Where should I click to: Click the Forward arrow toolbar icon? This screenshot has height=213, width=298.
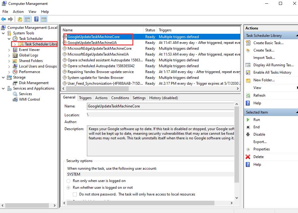(10, 19)
